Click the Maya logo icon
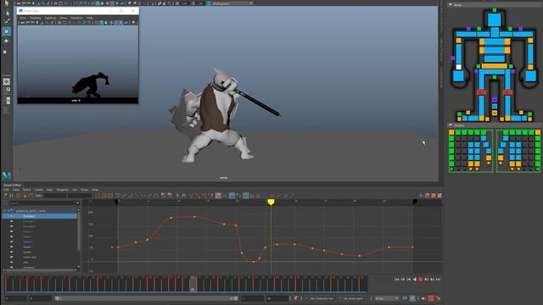This screenshot has width=543, height=305. click(x=6, y=175)
